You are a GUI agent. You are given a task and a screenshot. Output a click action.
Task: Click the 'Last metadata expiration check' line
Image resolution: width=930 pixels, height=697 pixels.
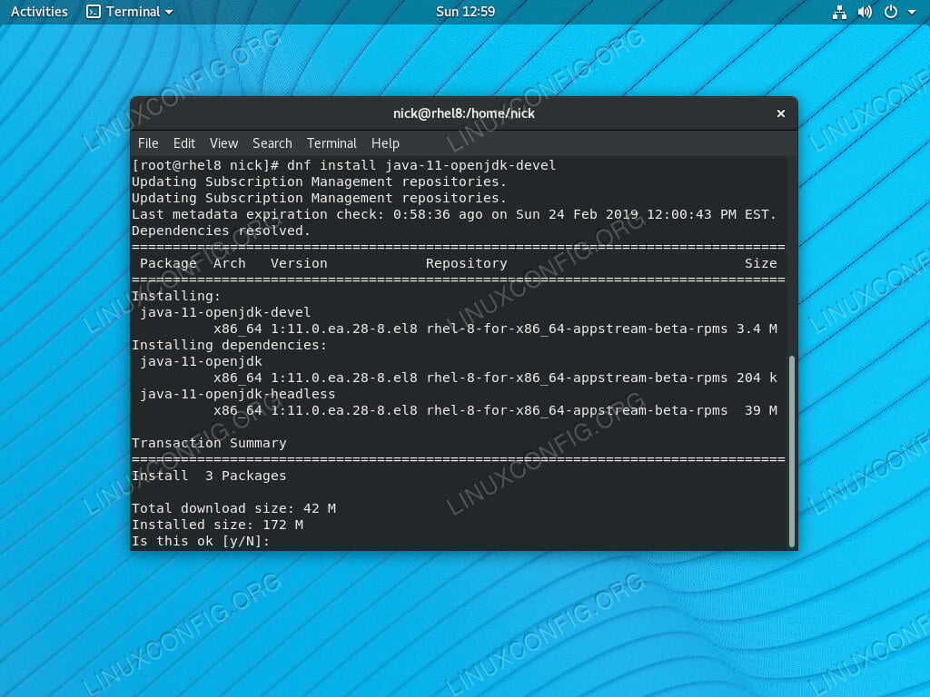click(454, 214)
